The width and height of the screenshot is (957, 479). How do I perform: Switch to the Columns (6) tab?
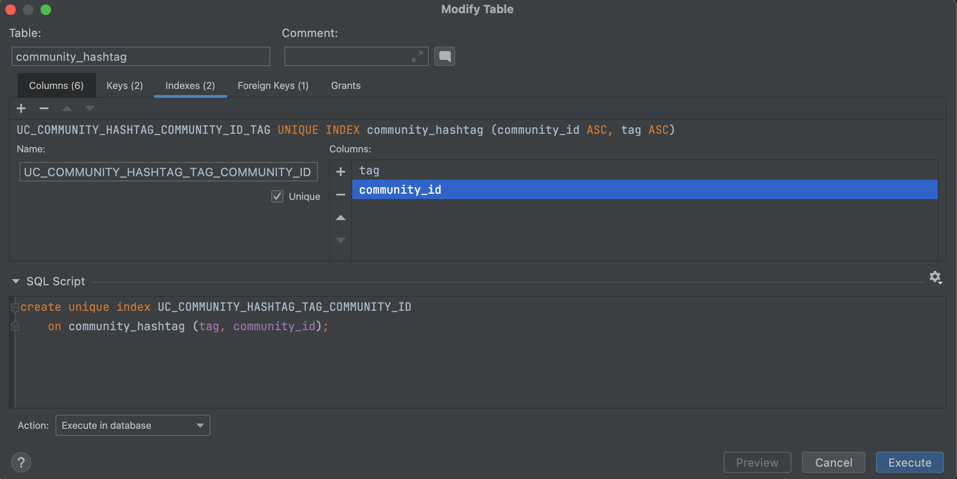pyautogui.click(x=56, y=85)
